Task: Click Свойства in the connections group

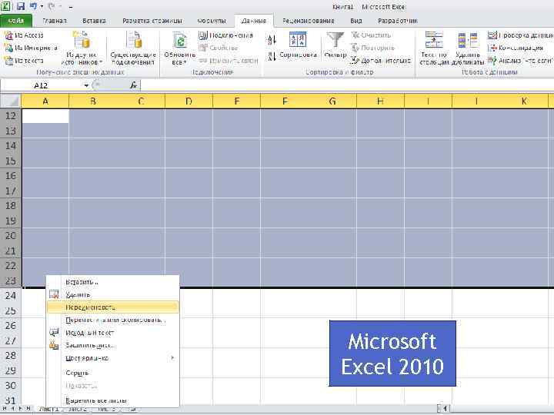Action: pyautogui.click(x=219, y=48)
